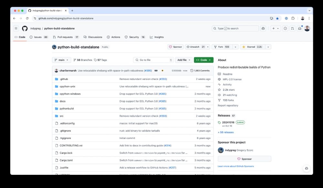Star toggle: click the Starred button

(x=252, y=47)
